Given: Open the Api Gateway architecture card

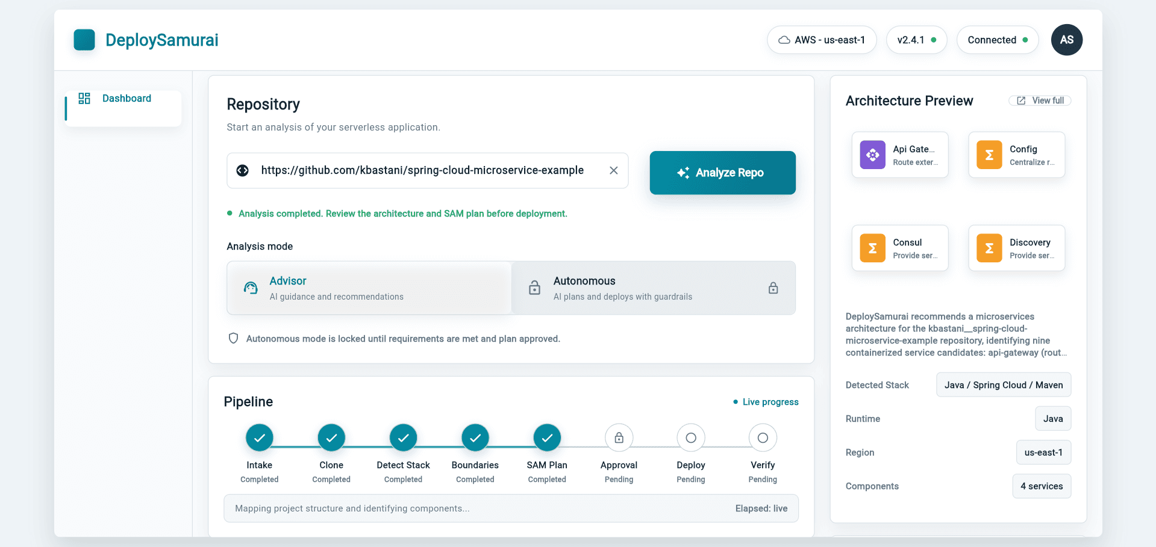Looking at the screenshot, I should 900,155.
